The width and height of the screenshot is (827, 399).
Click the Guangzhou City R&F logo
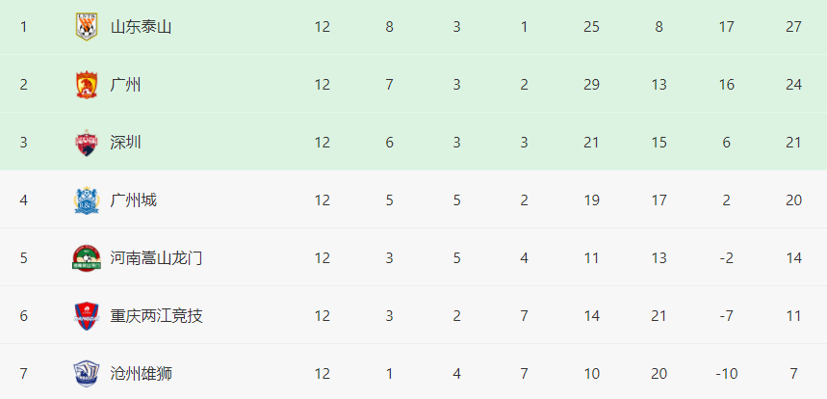87,200
